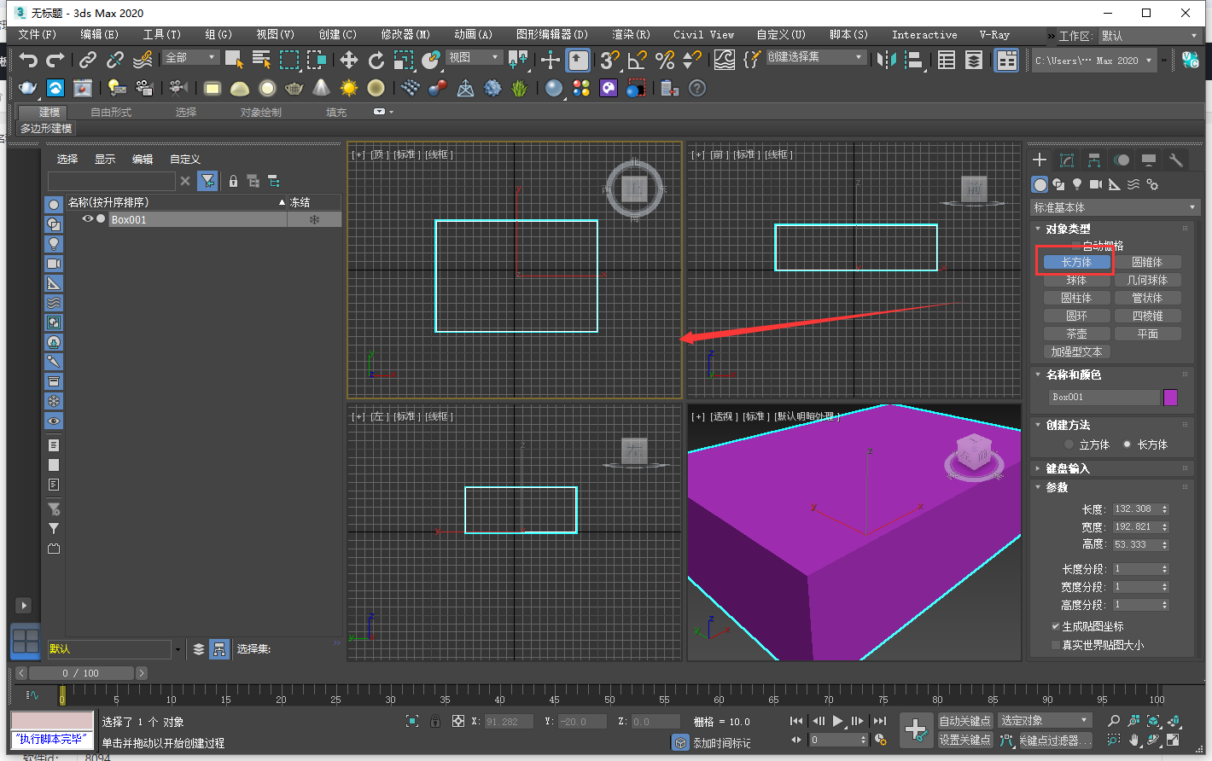Click the 加强型文本 button
This screenshot has width=1212, height=761.
1076,351
